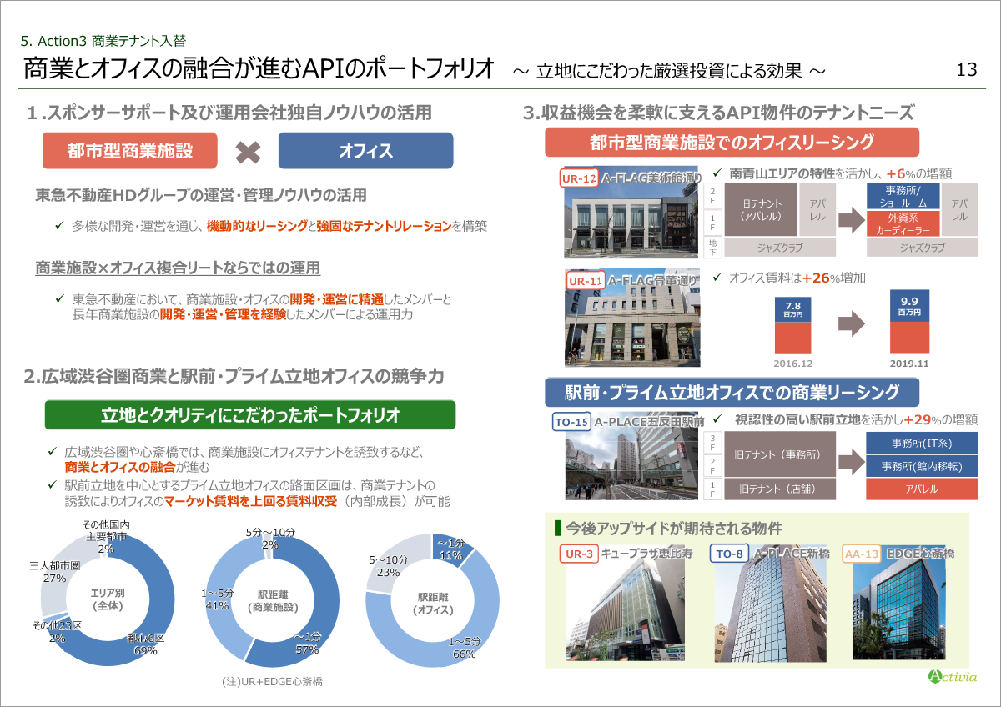Viewport: 1001px width, 707px height.
Task: Click the TO-8 property badge
Action: tap(727, 554)
